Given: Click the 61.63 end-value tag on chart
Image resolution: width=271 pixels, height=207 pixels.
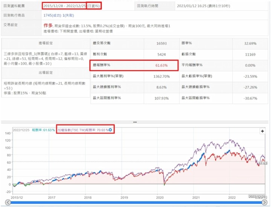Looking at the screenshot, I should (x=263, y=163).
